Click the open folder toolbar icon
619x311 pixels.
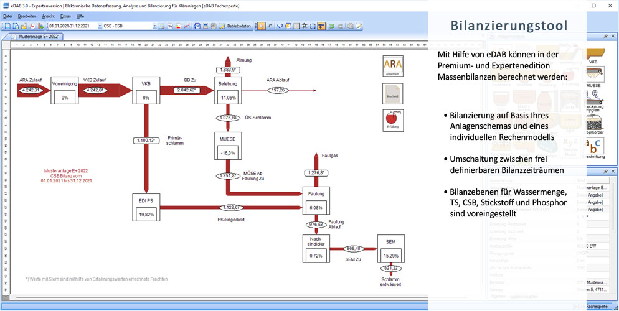(x=24, y=26)
